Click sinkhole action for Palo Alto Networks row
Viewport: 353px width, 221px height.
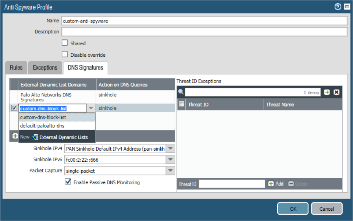pos(107,95)
